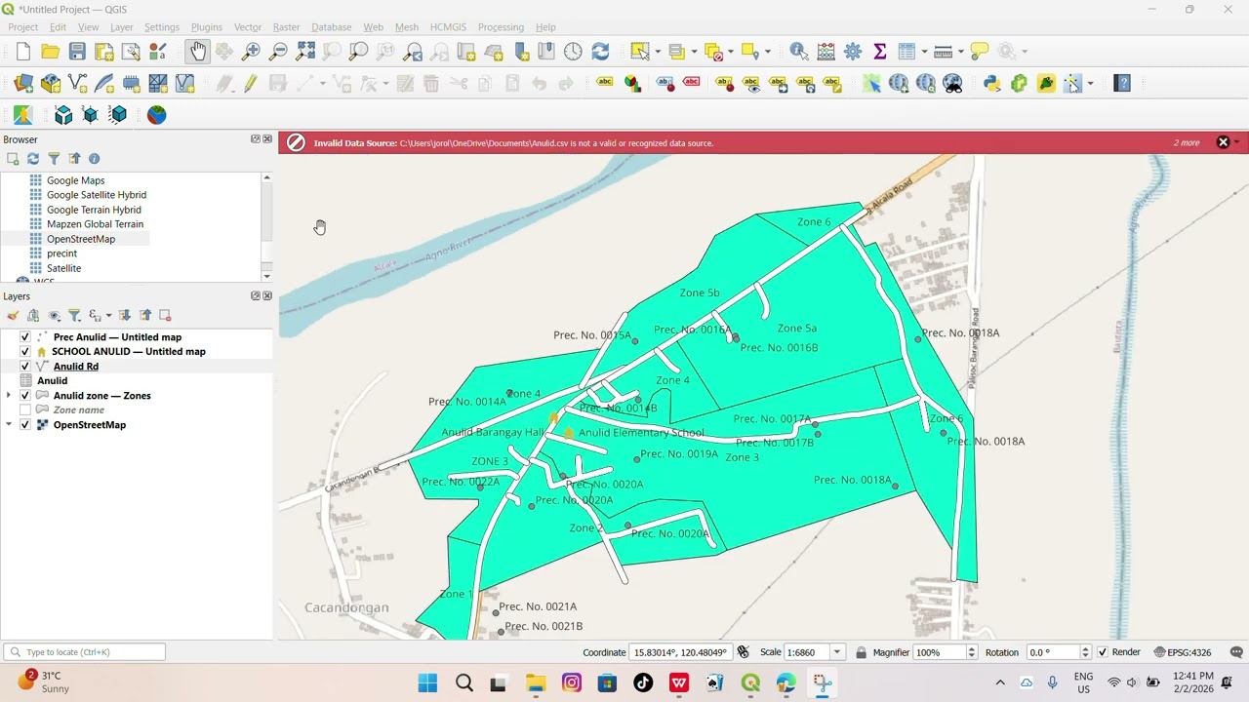The height and width of the screenshot is (702, 1249).
Task: Open Processing toolbox gear icon
Action: (x=853, y=52)
